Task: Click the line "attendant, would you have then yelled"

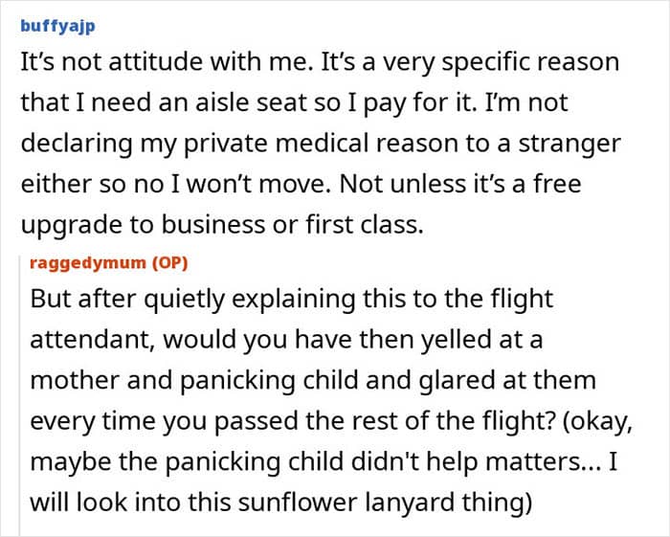Action: click(278, 339)
